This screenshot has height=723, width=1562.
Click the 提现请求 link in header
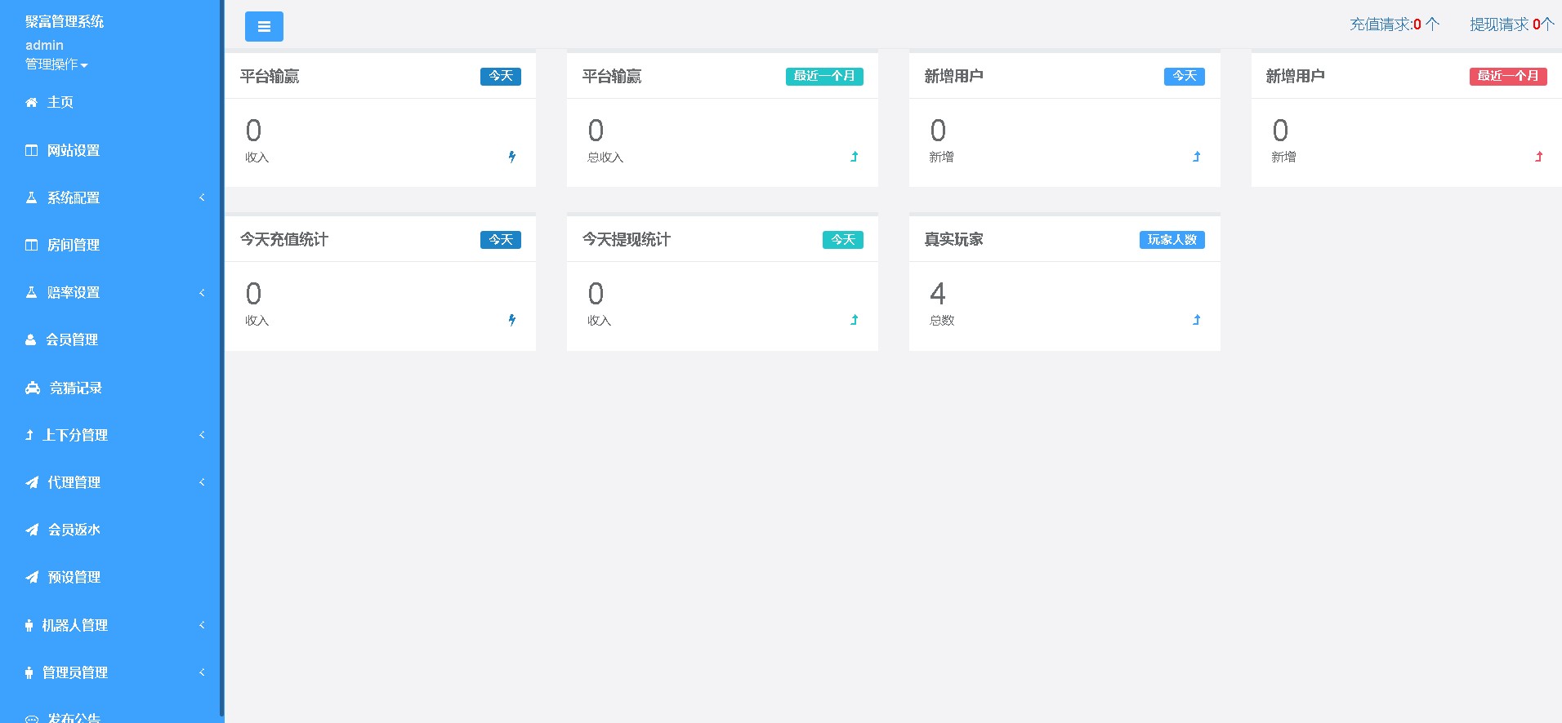(x=1511, y=24)
